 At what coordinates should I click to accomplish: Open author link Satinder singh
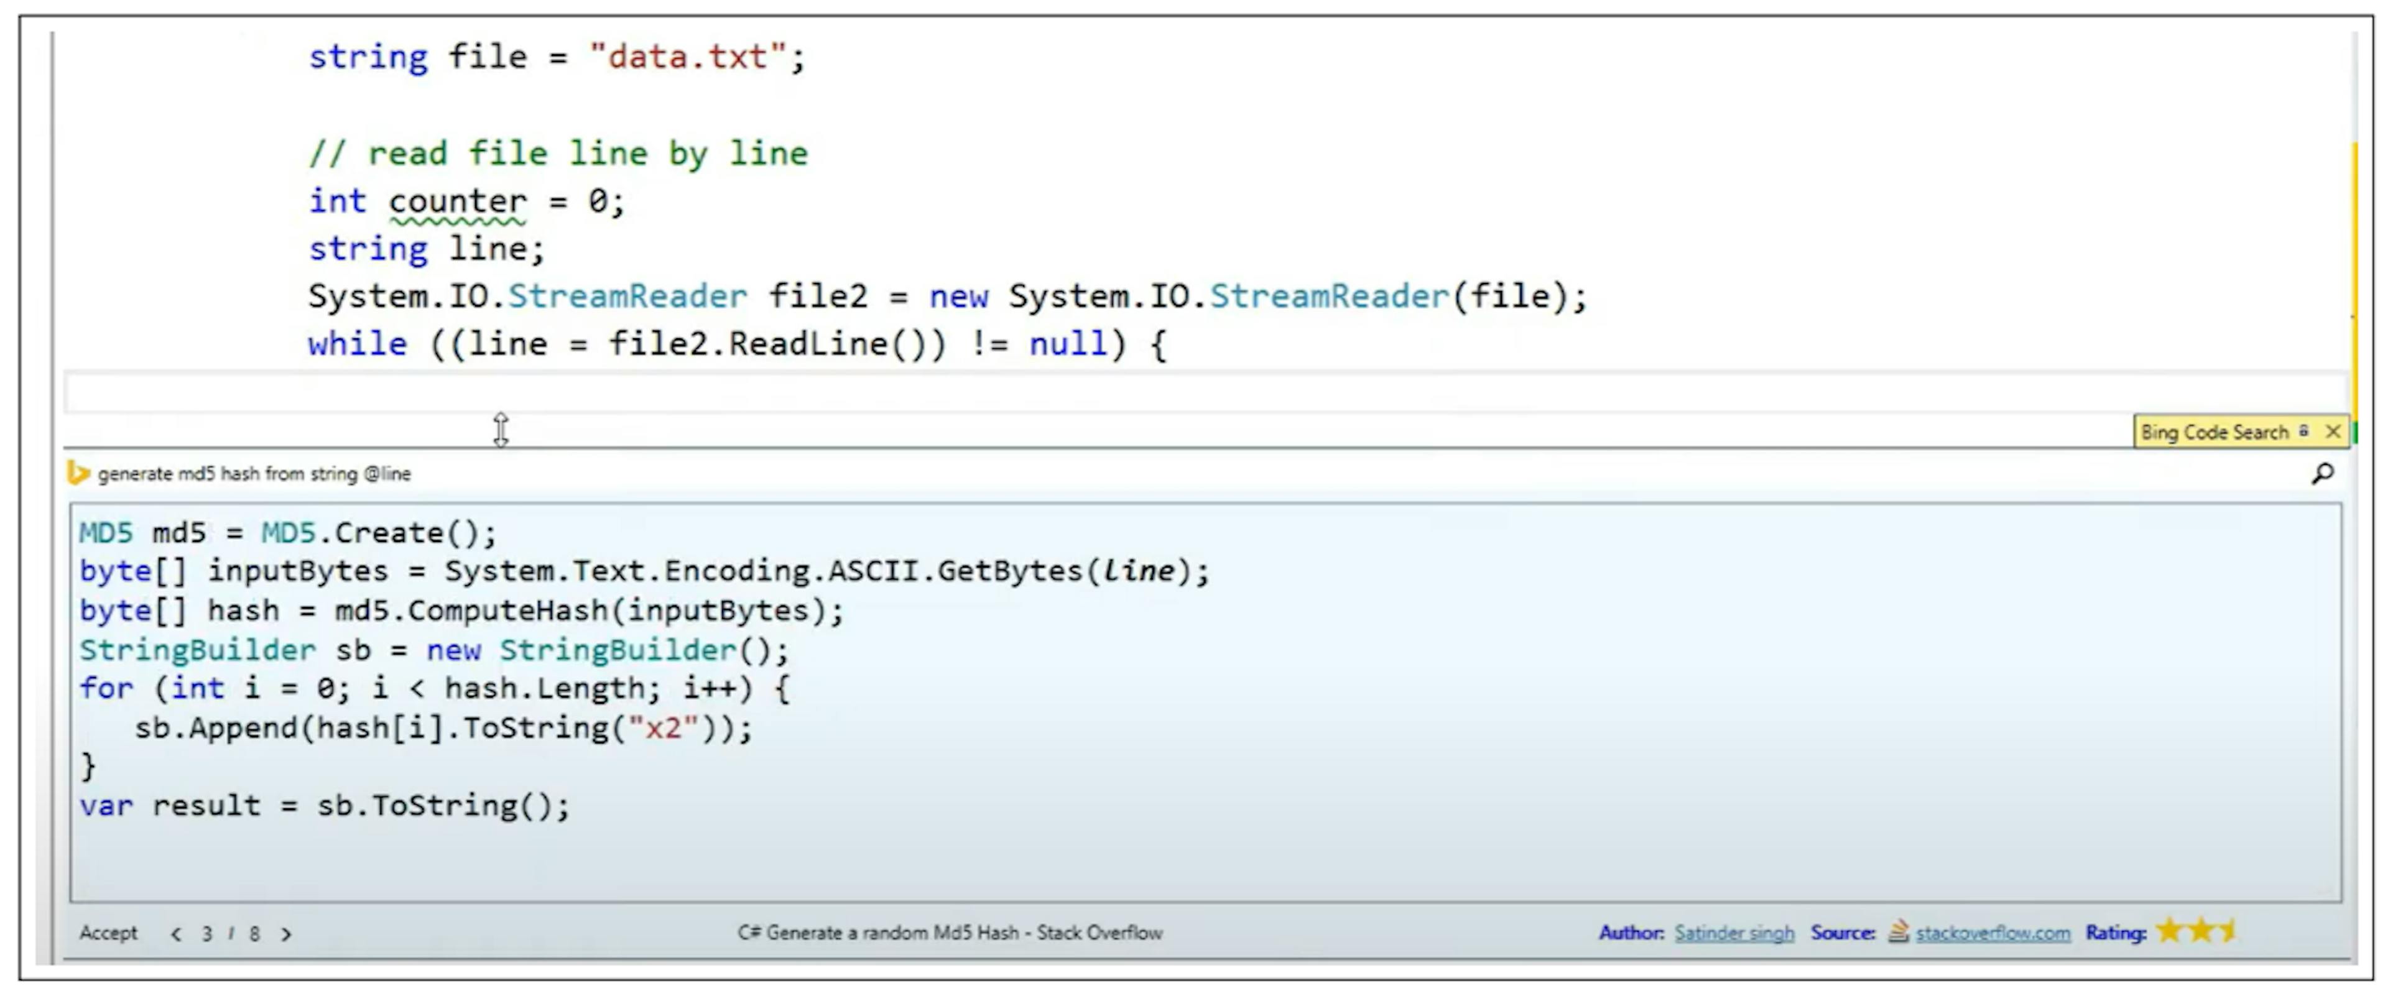pyautogui.click(x=1734, y=933)
